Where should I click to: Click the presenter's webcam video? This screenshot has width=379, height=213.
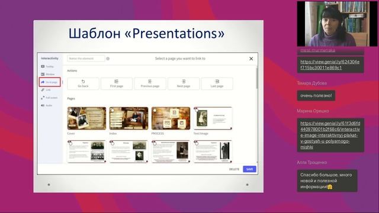click(x=337, y=24)
